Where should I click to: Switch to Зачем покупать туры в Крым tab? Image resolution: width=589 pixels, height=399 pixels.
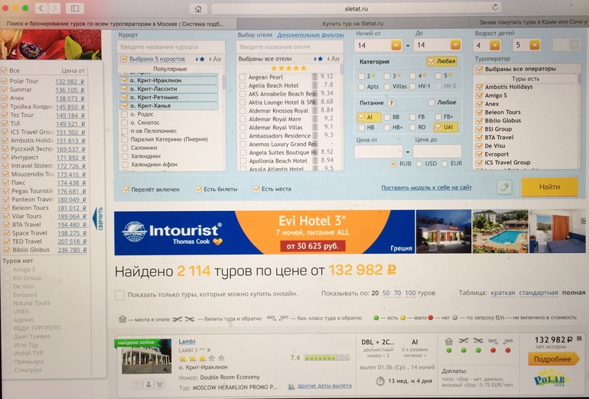(x=529, y=22)
